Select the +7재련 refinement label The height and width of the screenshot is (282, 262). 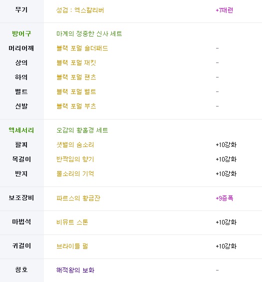pos(224,10)
